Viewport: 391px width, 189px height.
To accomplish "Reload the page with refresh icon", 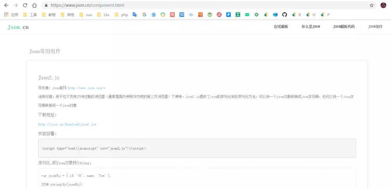I will coord(25,5).
